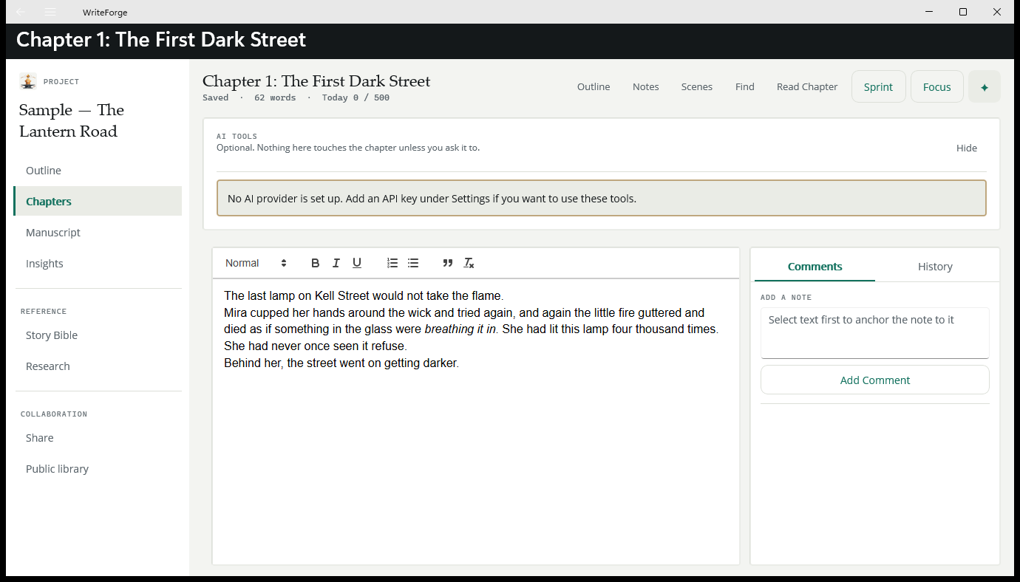Start a writing Sprint
This screenshot has height=582, width=1020.
coord(878,87)
